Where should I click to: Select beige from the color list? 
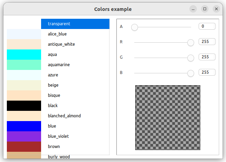pyautogui.click(x=75, y=85)
